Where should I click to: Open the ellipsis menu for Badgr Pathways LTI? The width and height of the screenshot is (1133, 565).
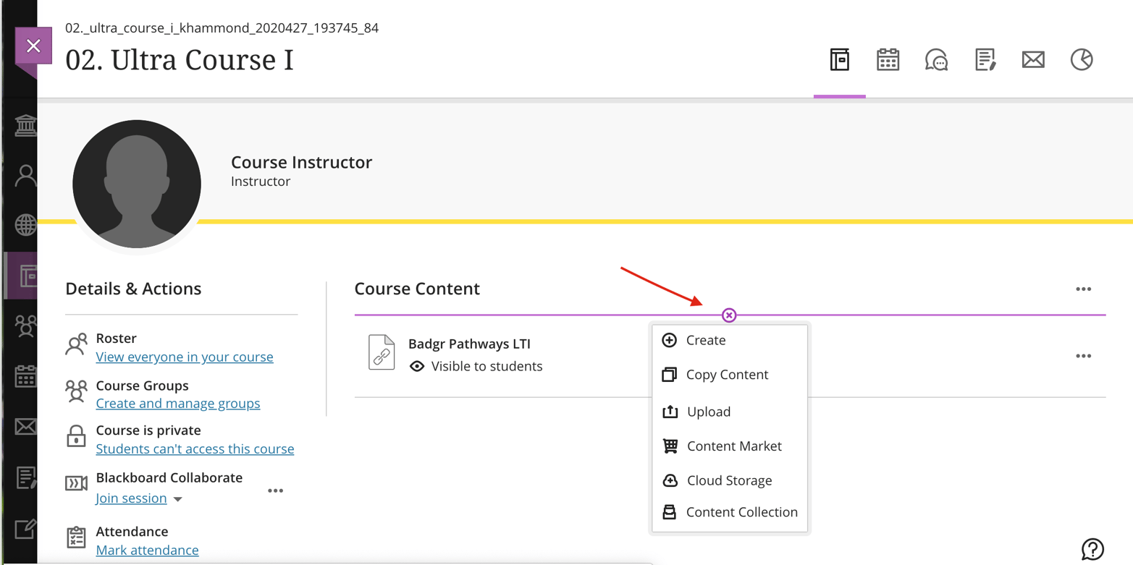[x=1084, y=355]
